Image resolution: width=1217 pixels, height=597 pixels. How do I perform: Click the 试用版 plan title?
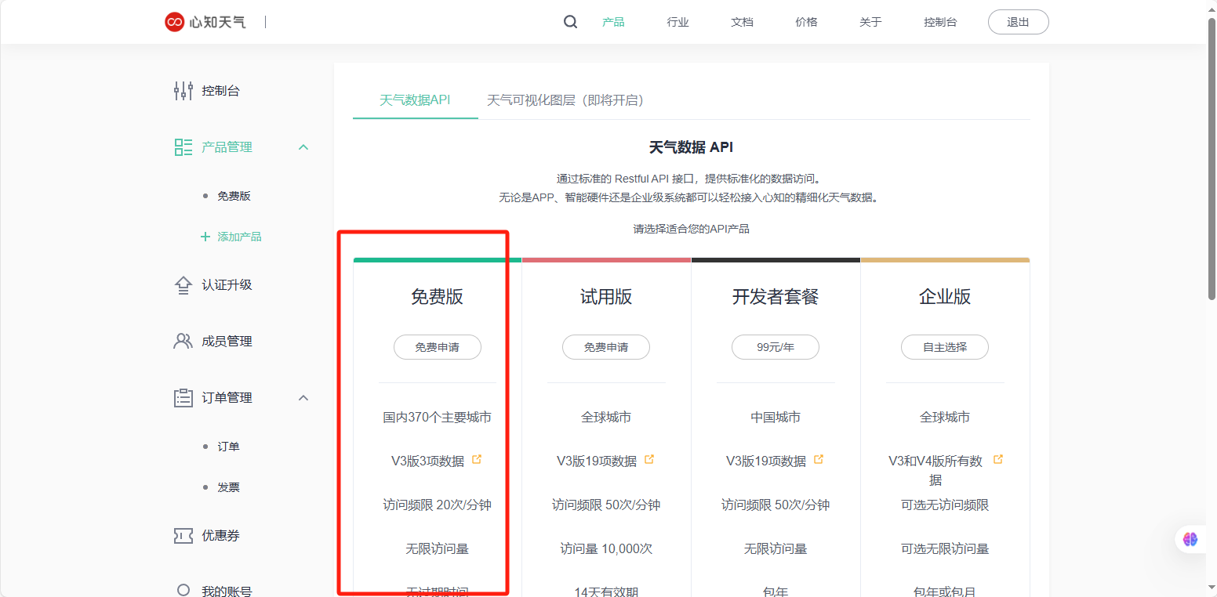[606, 297]
